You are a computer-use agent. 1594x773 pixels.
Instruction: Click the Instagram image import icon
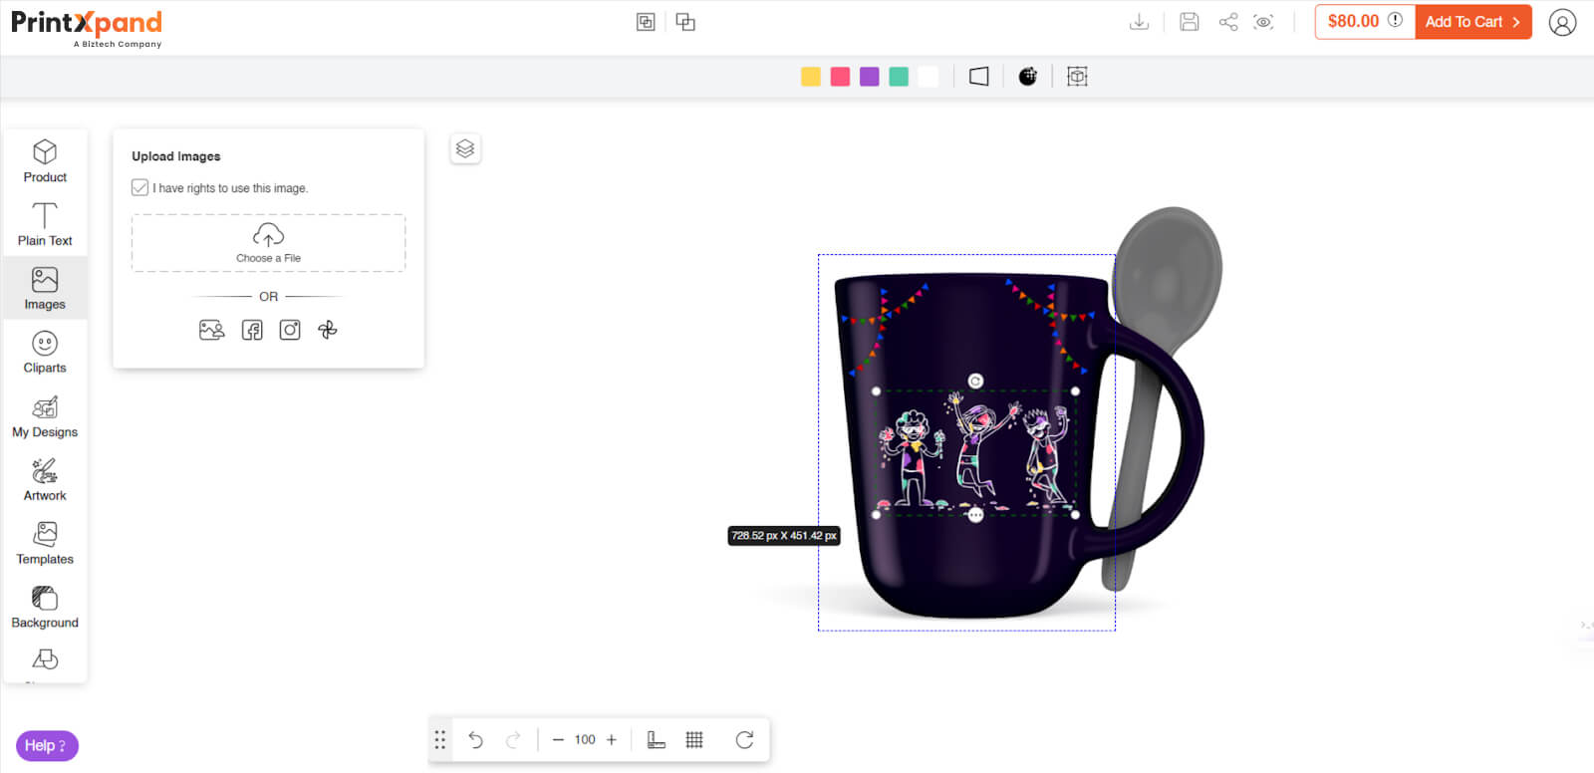point(290,330)
